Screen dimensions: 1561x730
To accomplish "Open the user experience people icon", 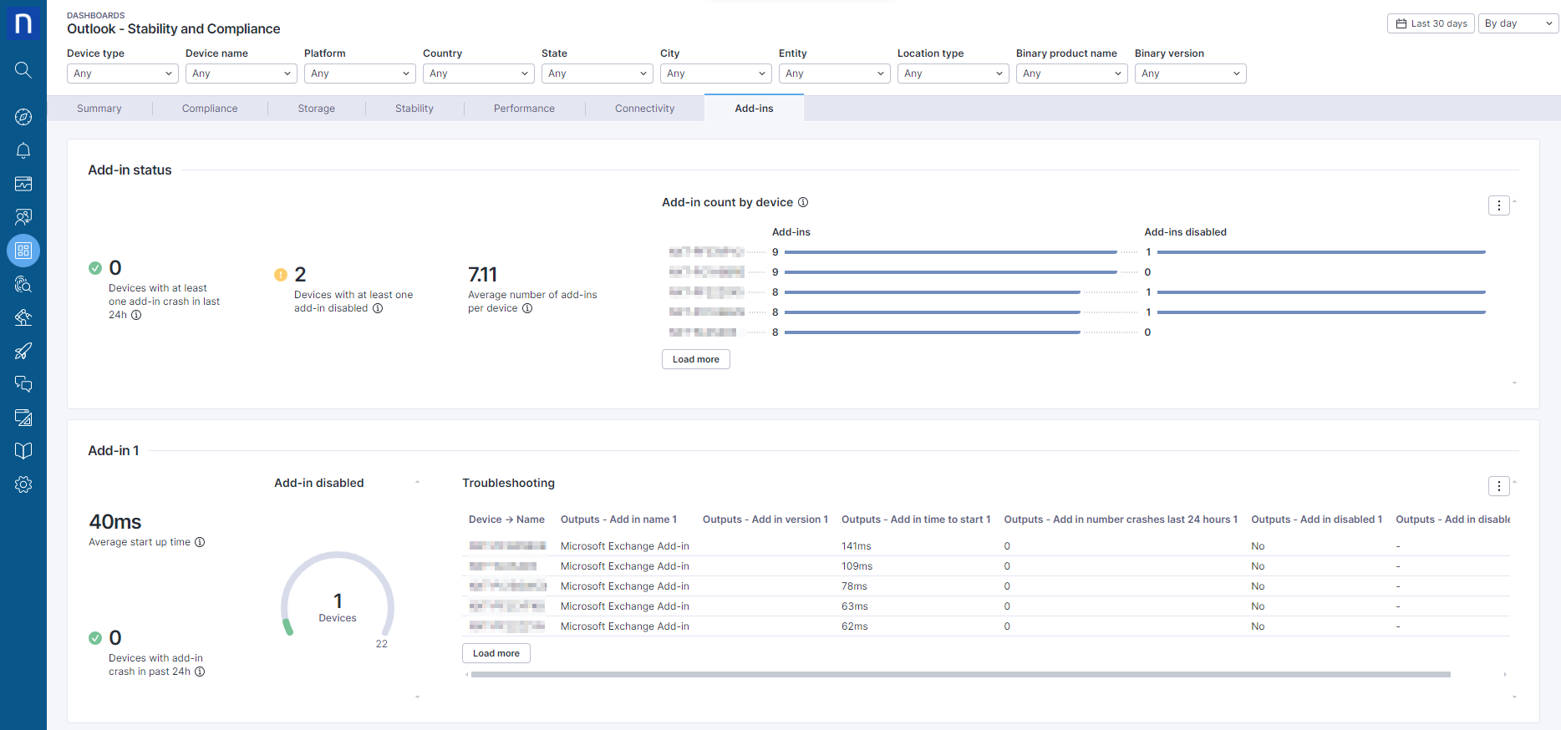I will 23,217.
